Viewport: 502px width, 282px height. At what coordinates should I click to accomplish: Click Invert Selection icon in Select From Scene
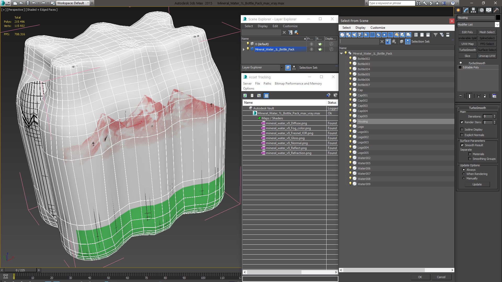[x=428, y=35]
